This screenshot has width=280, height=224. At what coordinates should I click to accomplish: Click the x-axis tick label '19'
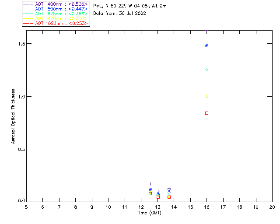(256, 207)
